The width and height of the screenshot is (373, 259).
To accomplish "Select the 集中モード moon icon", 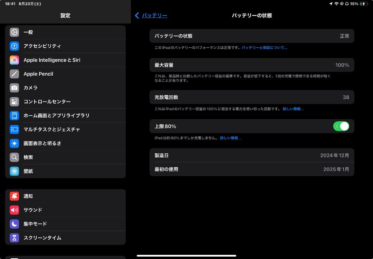I will [15, 223].
